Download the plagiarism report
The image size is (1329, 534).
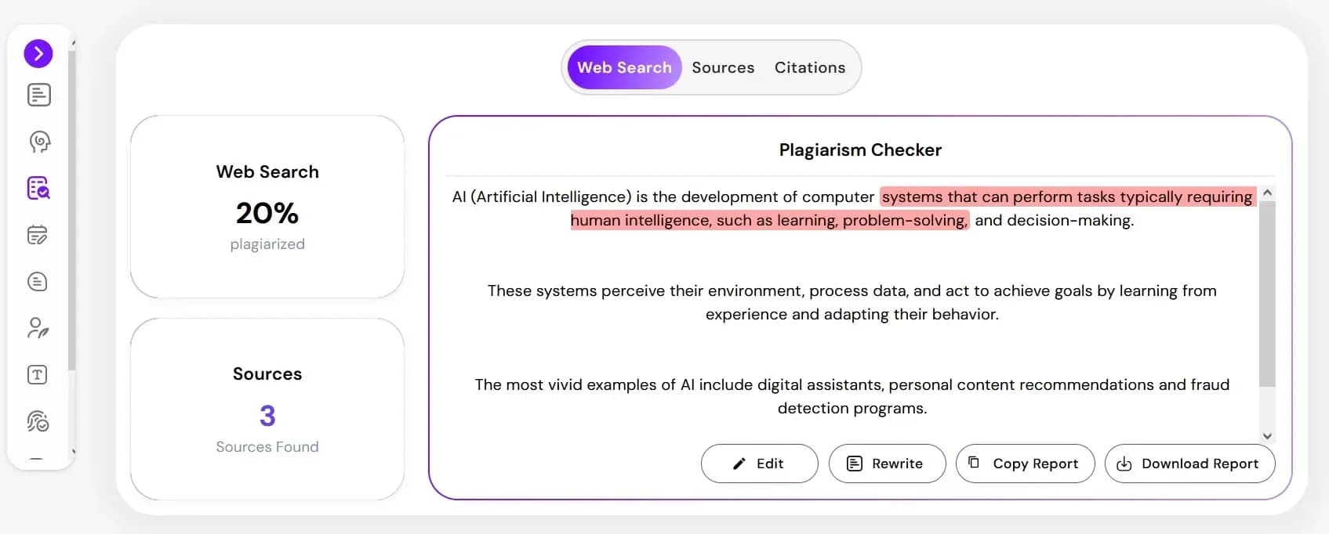tap(1189, 464)
